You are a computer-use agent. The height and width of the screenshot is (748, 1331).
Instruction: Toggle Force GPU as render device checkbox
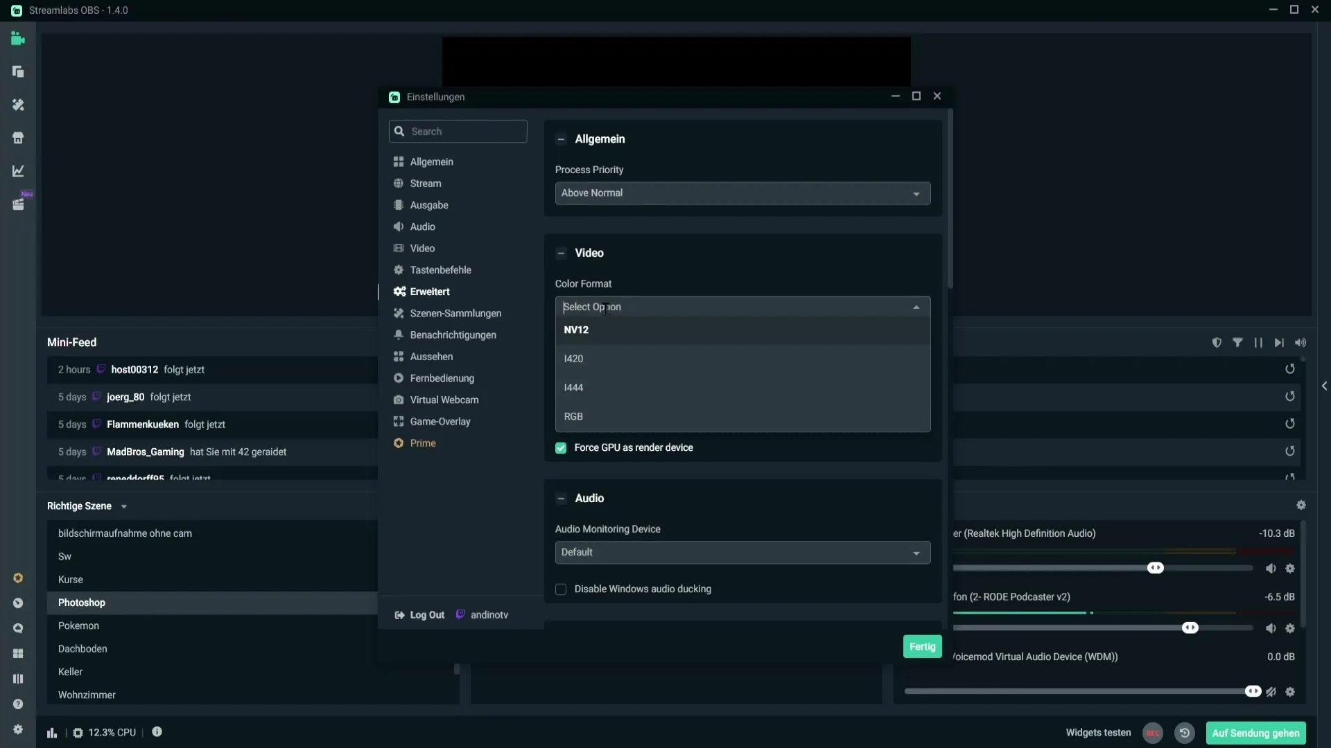click(562, 447)
